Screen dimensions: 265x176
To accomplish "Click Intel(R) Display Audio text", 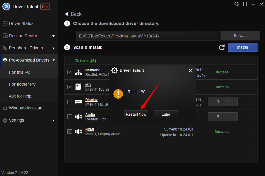I will (x=103, y=134).
